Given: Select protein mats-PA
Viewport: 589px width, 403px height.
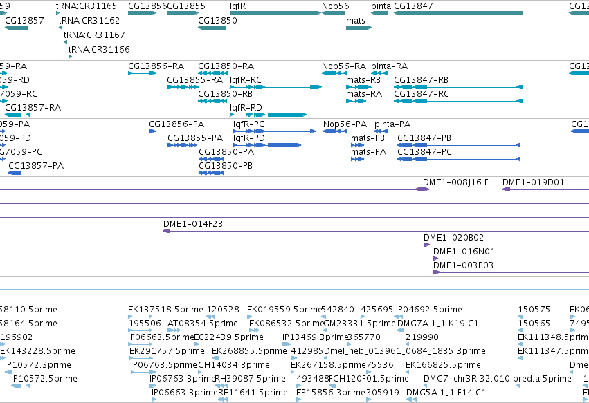Looking at the screenshot, I should pyautogui.click(x=358, y=159).
